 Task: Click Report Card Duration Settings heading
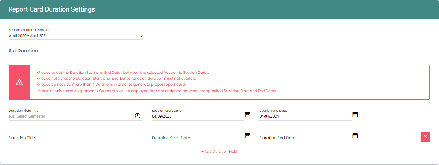click(52, 9)
